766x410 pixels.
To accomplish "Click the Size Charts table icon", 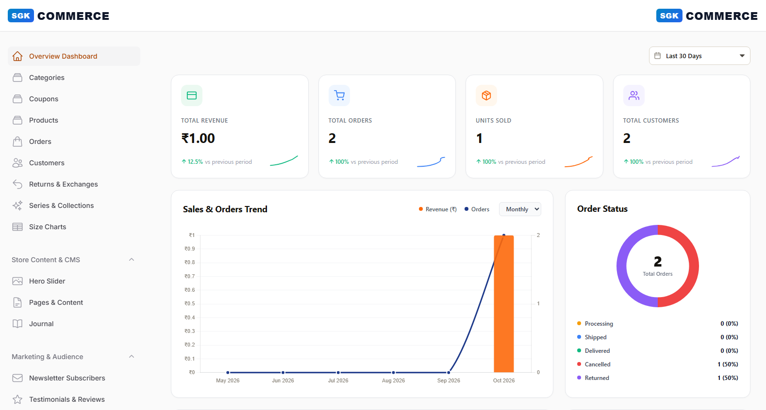I will pyautogui.click(x=17, y=227).
